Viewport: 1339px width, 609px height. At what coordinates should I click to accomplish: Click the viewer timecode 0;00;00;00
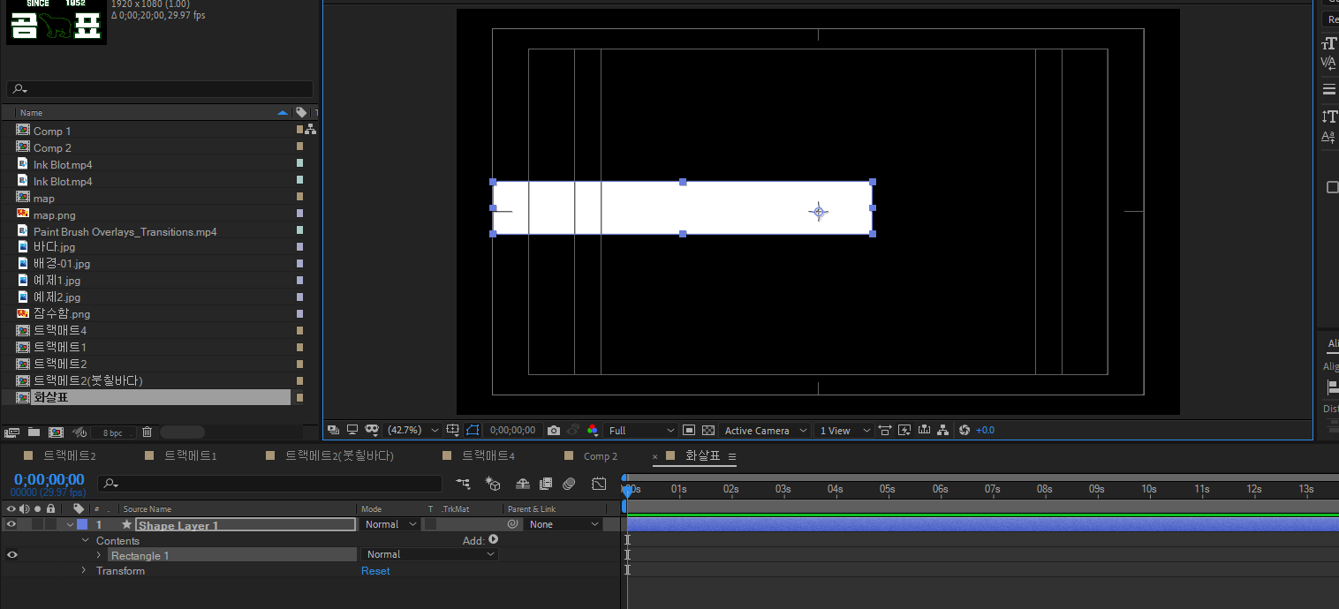coord(512,430)
